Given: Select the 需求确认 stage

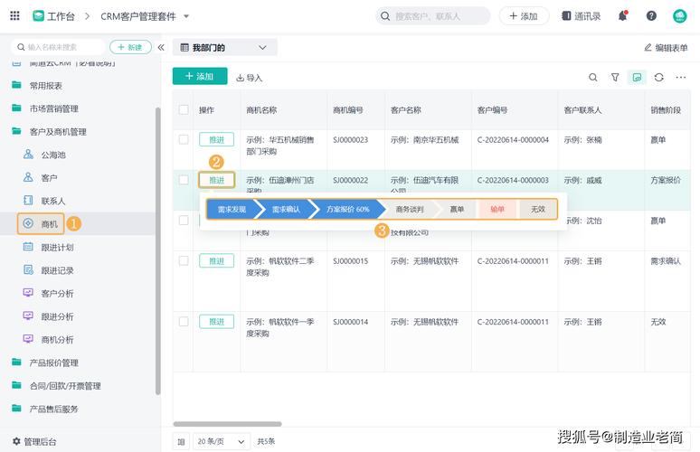Looking at the screenshot, I should [286, 209].
